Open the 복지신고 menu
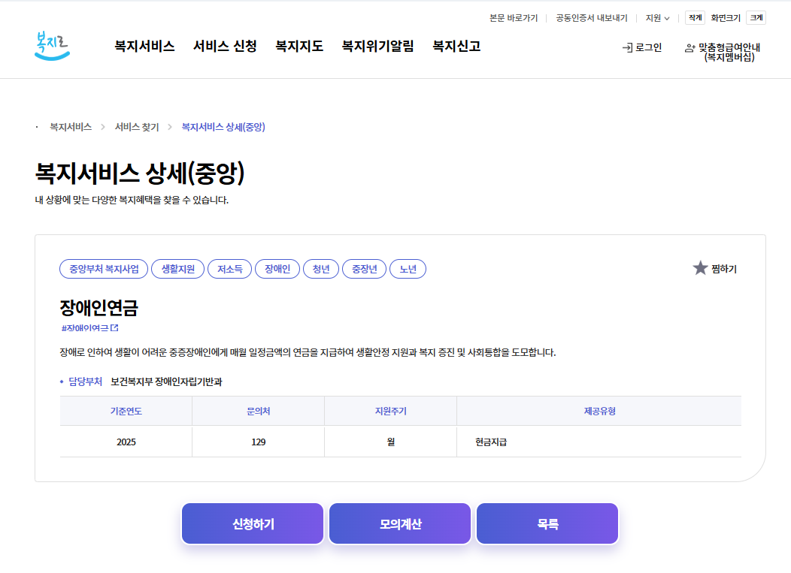The height and width of the screenshot is (573, 791). (x=456, y=47)
